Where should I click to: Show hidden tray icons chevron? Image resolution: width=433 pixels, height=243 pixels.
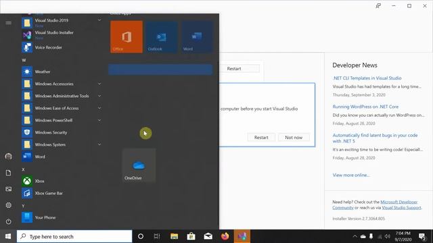pos(355,236)
